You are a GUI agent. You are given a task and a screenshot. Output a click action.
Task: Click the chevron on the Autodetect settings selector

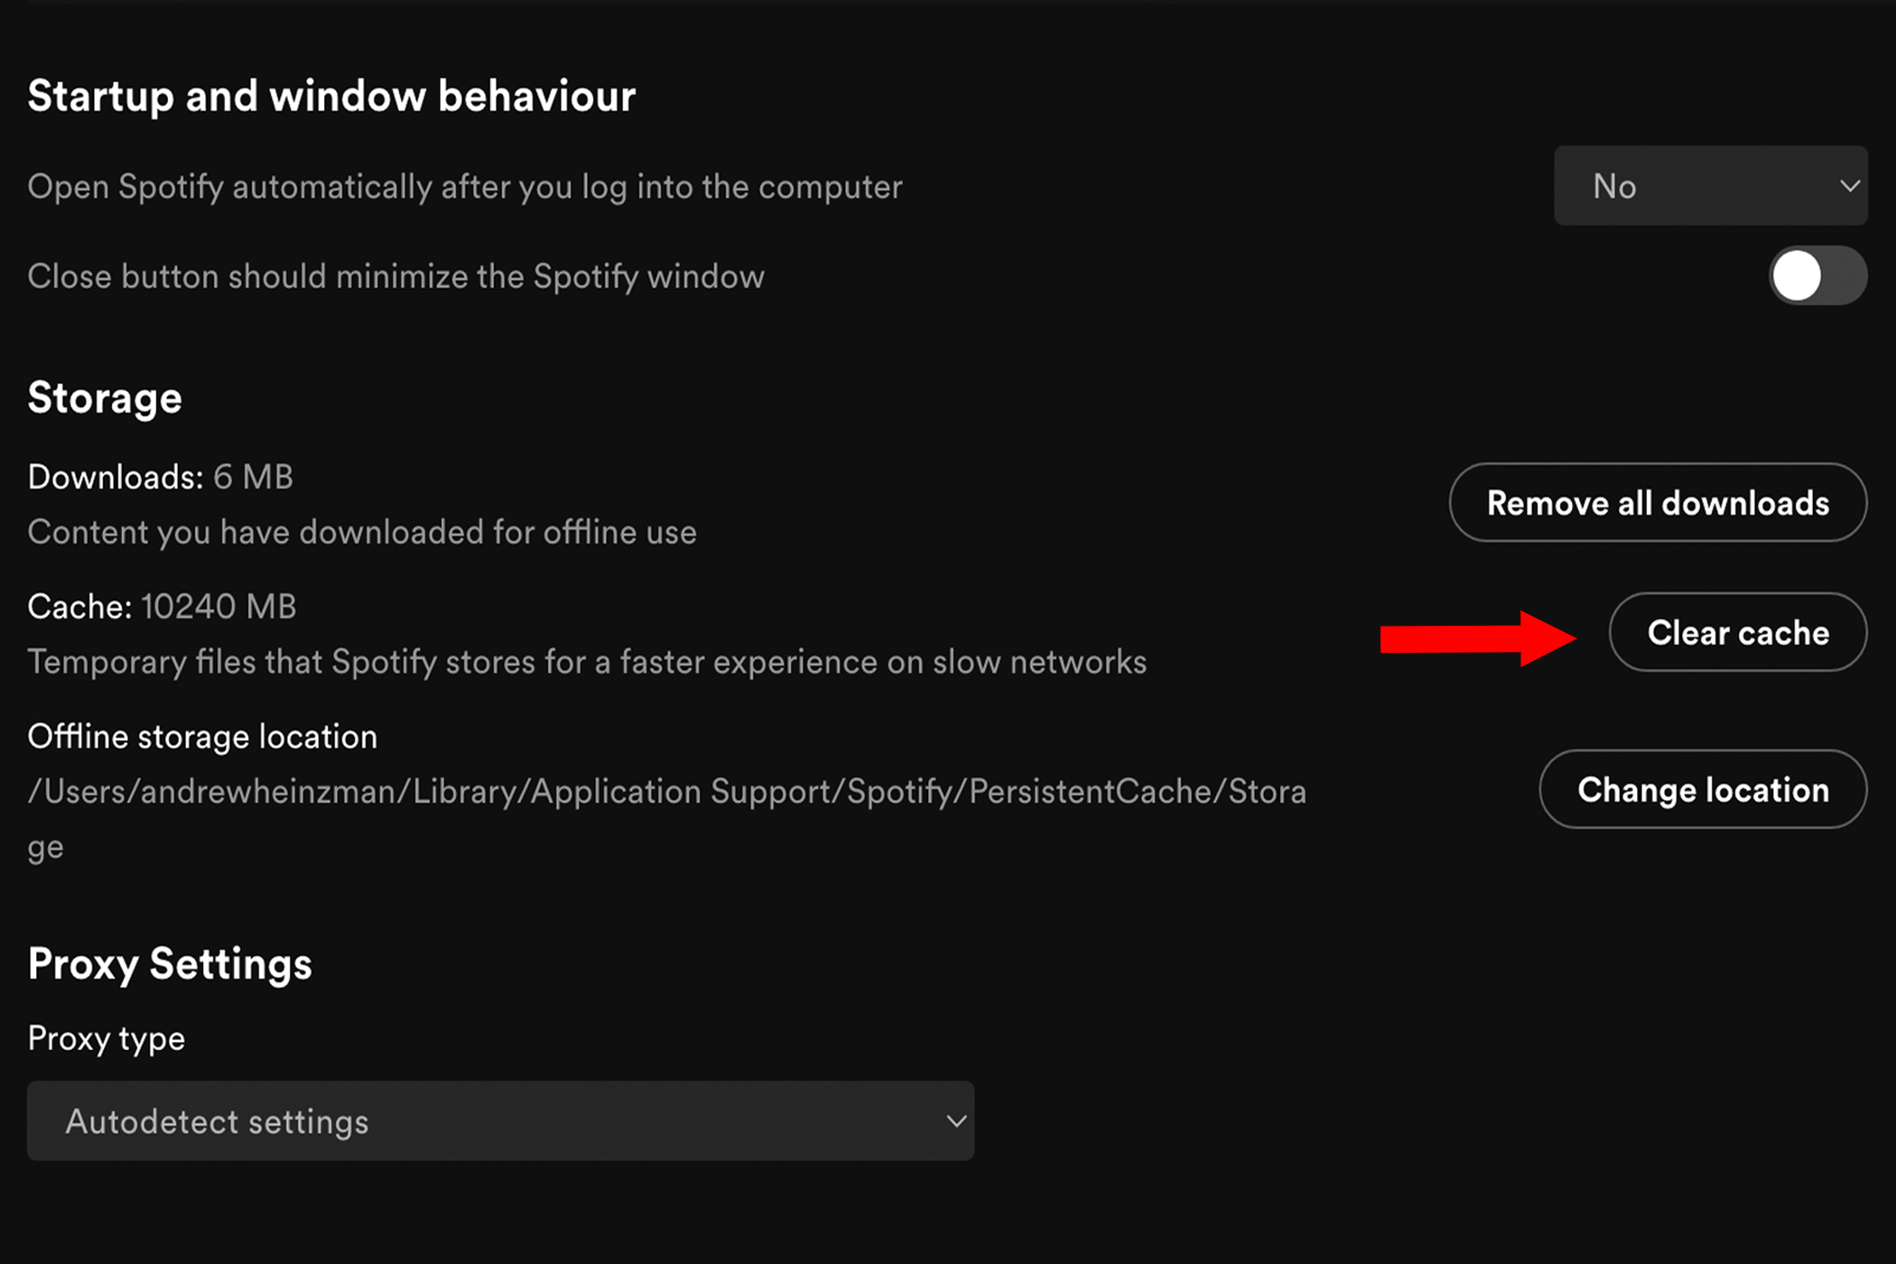click(x=956, y=1121)
